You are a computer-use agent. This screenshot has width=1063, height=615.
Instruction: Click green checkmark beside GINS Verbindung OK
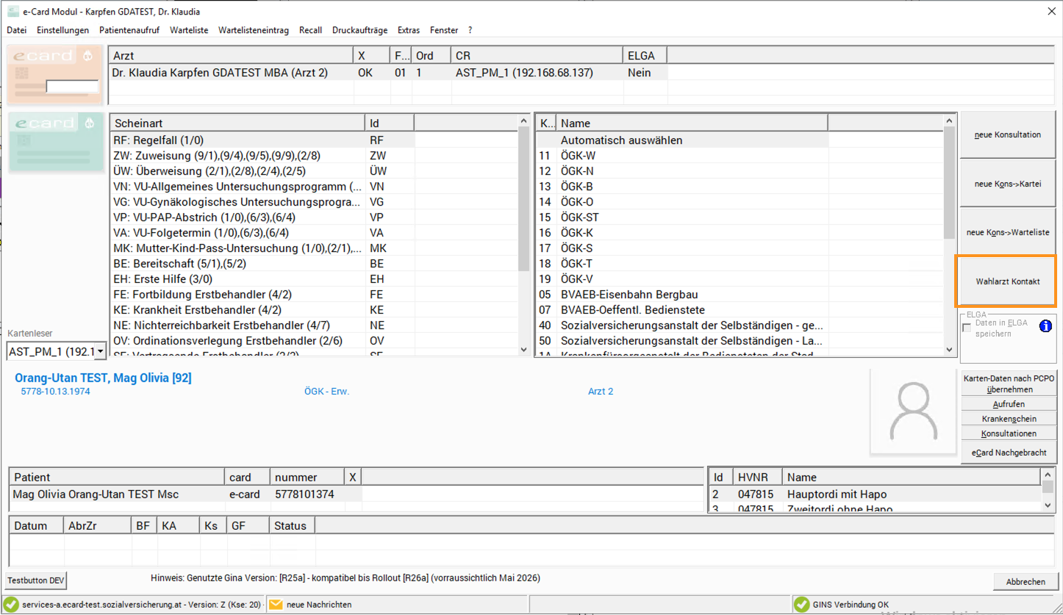801,605
